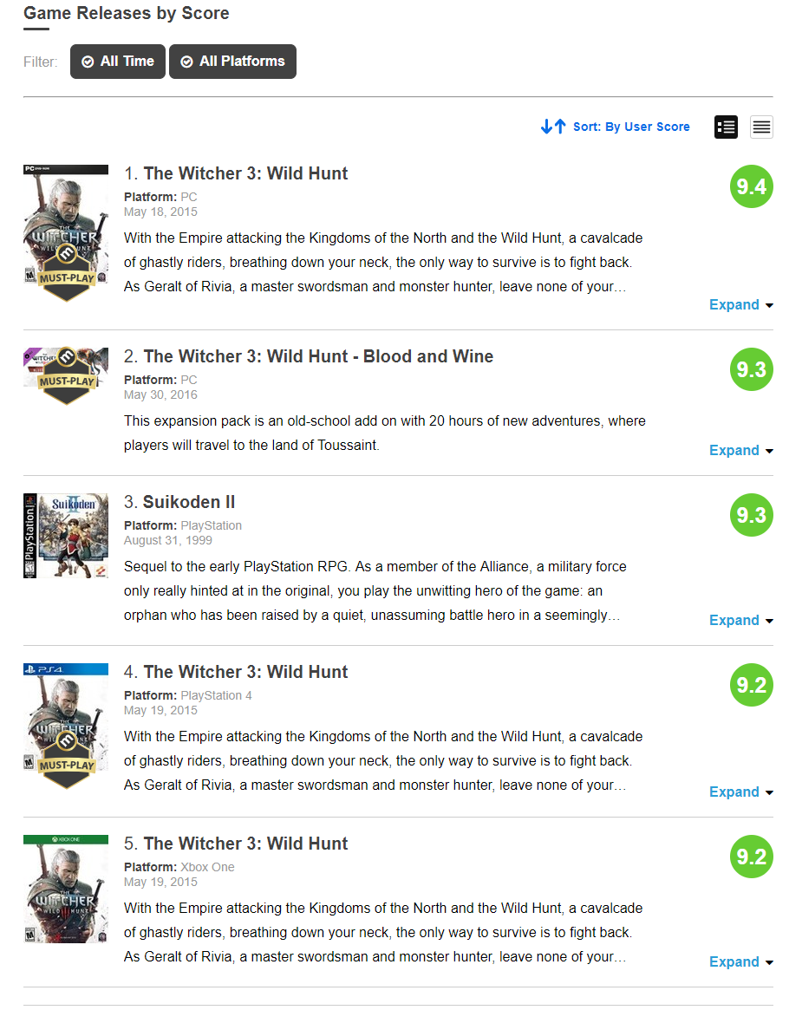Toggle the All Time filter
Image resolution: width=789 pixels, height=1010 pixels.
pyautogui.click(x=118, y=62)
